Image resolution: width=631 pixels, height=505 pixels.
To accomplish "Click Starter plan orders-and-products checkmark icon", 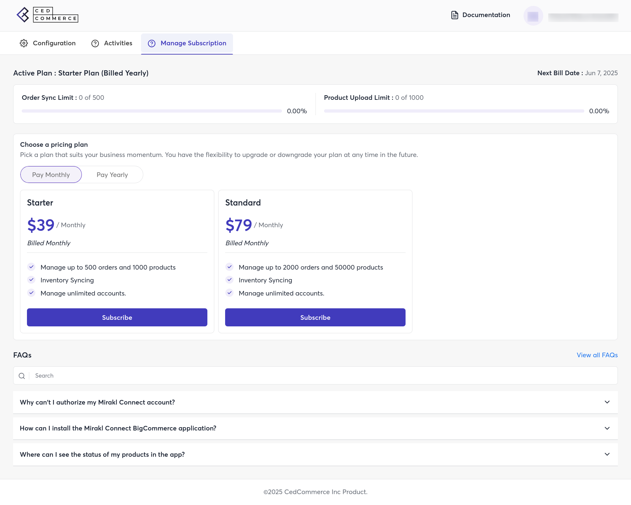I will click(x=31, y=267).
